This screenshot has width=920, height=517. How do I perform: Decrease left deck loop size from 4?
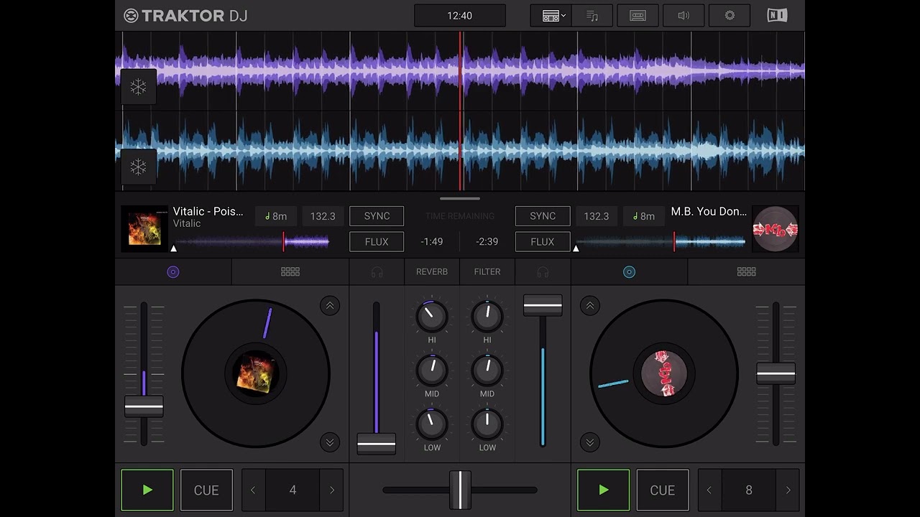[x=253, y=490]
